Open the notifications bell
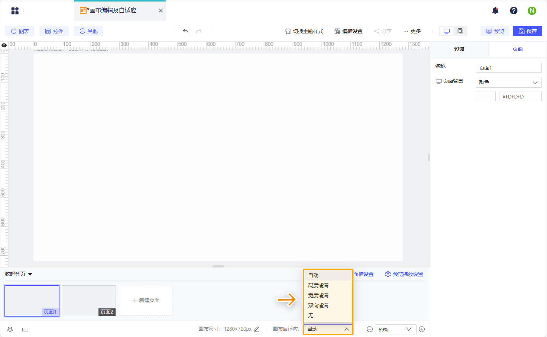547x337 pixels. (495, 10)
